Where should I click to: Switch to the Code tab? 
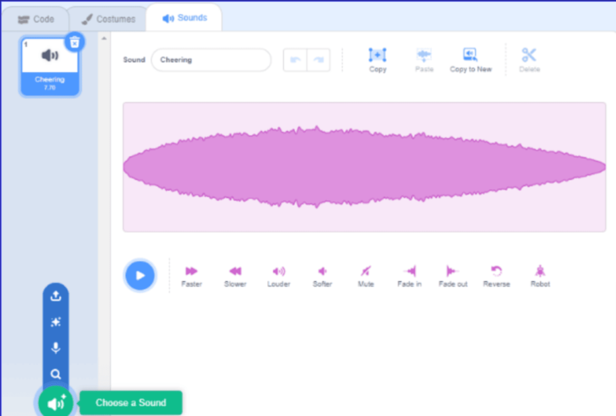click(x=35, y=18)
